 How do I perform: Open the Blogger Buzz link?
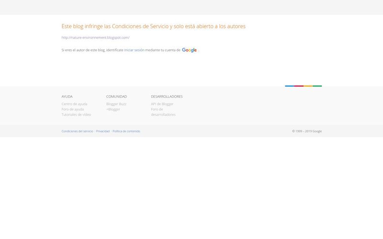[116, 104]
